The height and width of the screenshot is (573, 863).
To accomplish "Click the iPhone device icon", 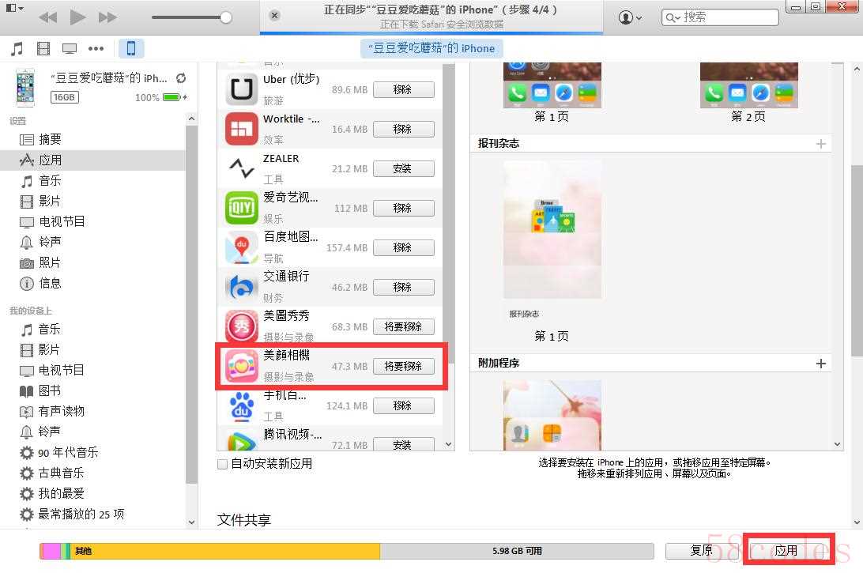I will pos(131,48).
